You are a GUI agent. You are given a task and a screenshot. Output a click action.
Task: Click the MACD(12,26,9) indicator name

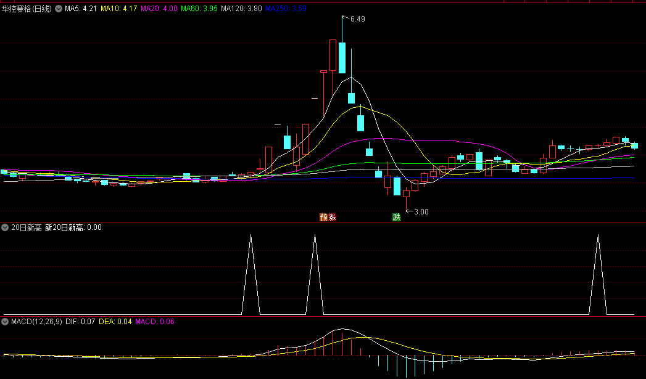click(x=36, y=322)
